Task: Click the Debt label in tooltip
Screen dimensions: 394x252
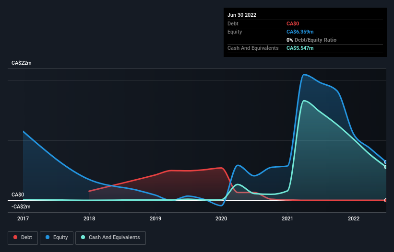Action: tap(233, 23)
